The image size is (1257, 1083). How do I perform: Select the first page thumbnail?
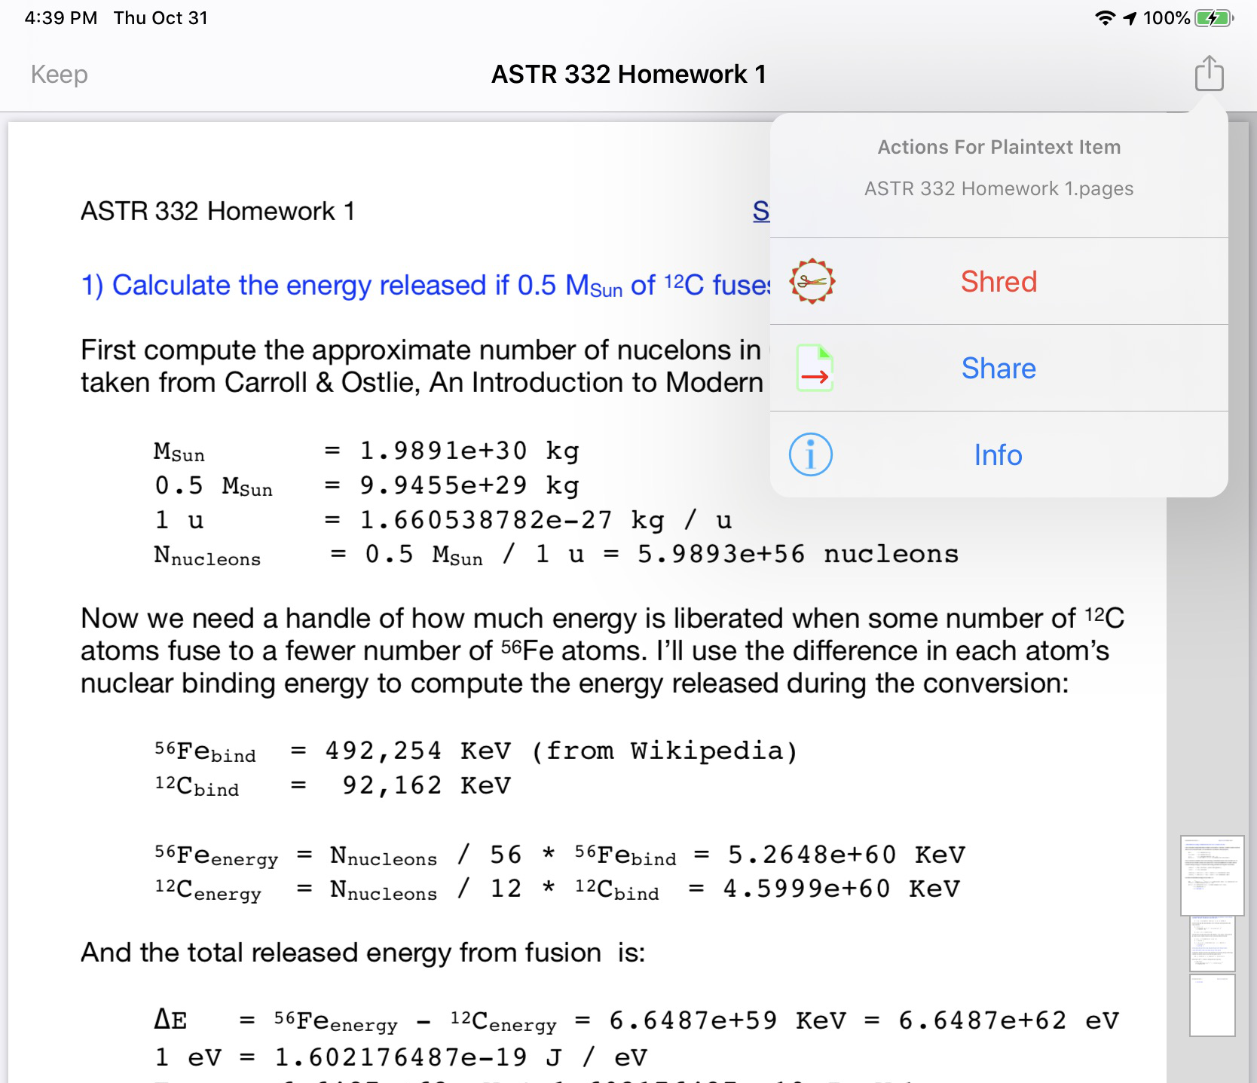click(x=1211, y=875)
